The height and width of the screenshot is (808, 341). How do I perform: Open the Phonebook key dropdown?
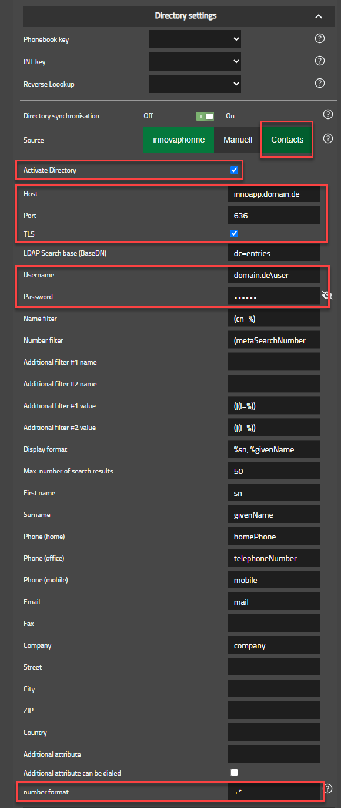195,39
